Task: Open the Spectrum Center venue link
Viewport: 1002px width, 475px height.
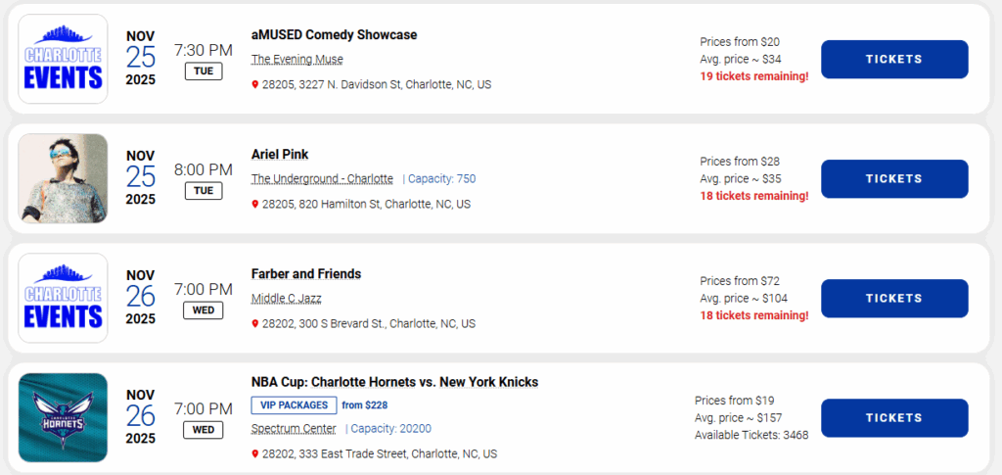Action: coord(293,429)
